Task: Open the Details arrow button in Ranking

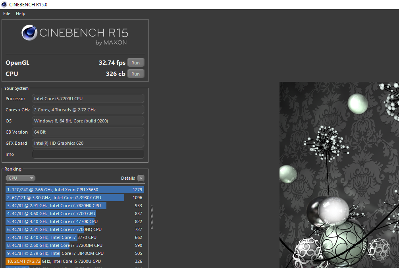Action: (x=141, y=178)
